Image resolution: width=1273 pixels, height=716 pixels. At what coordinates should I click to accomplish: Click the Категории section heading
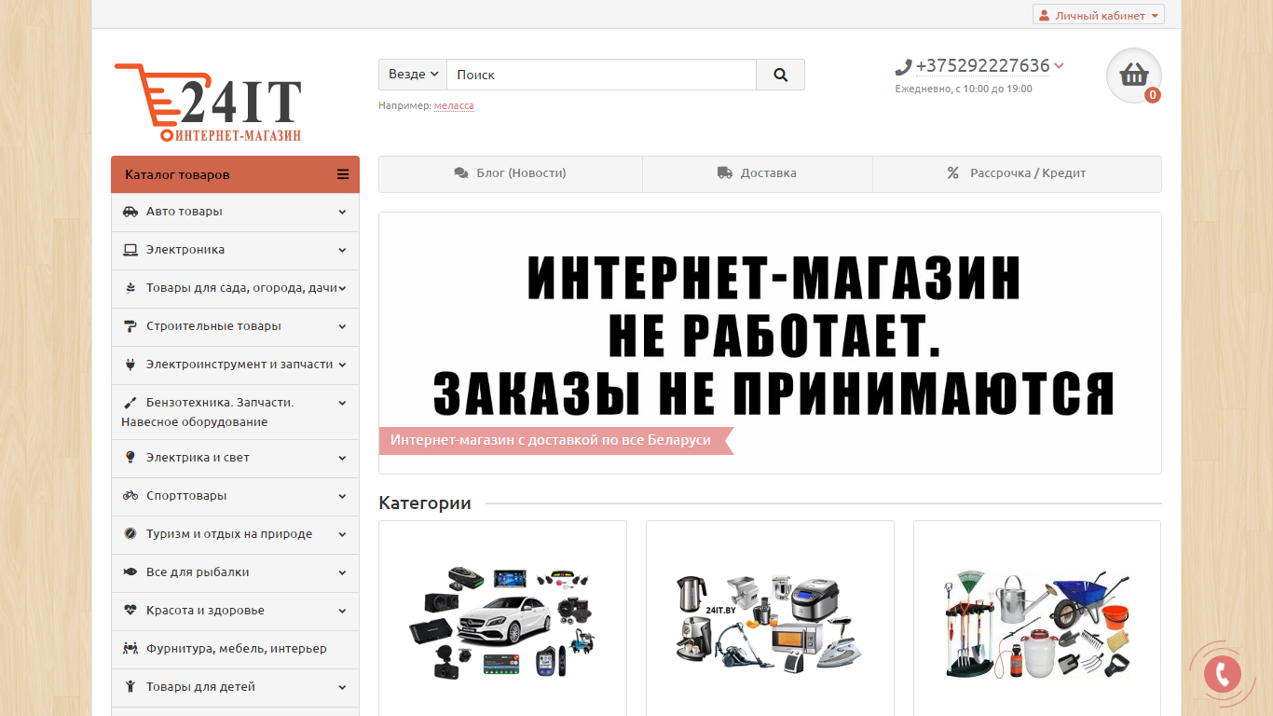point(425,503)
